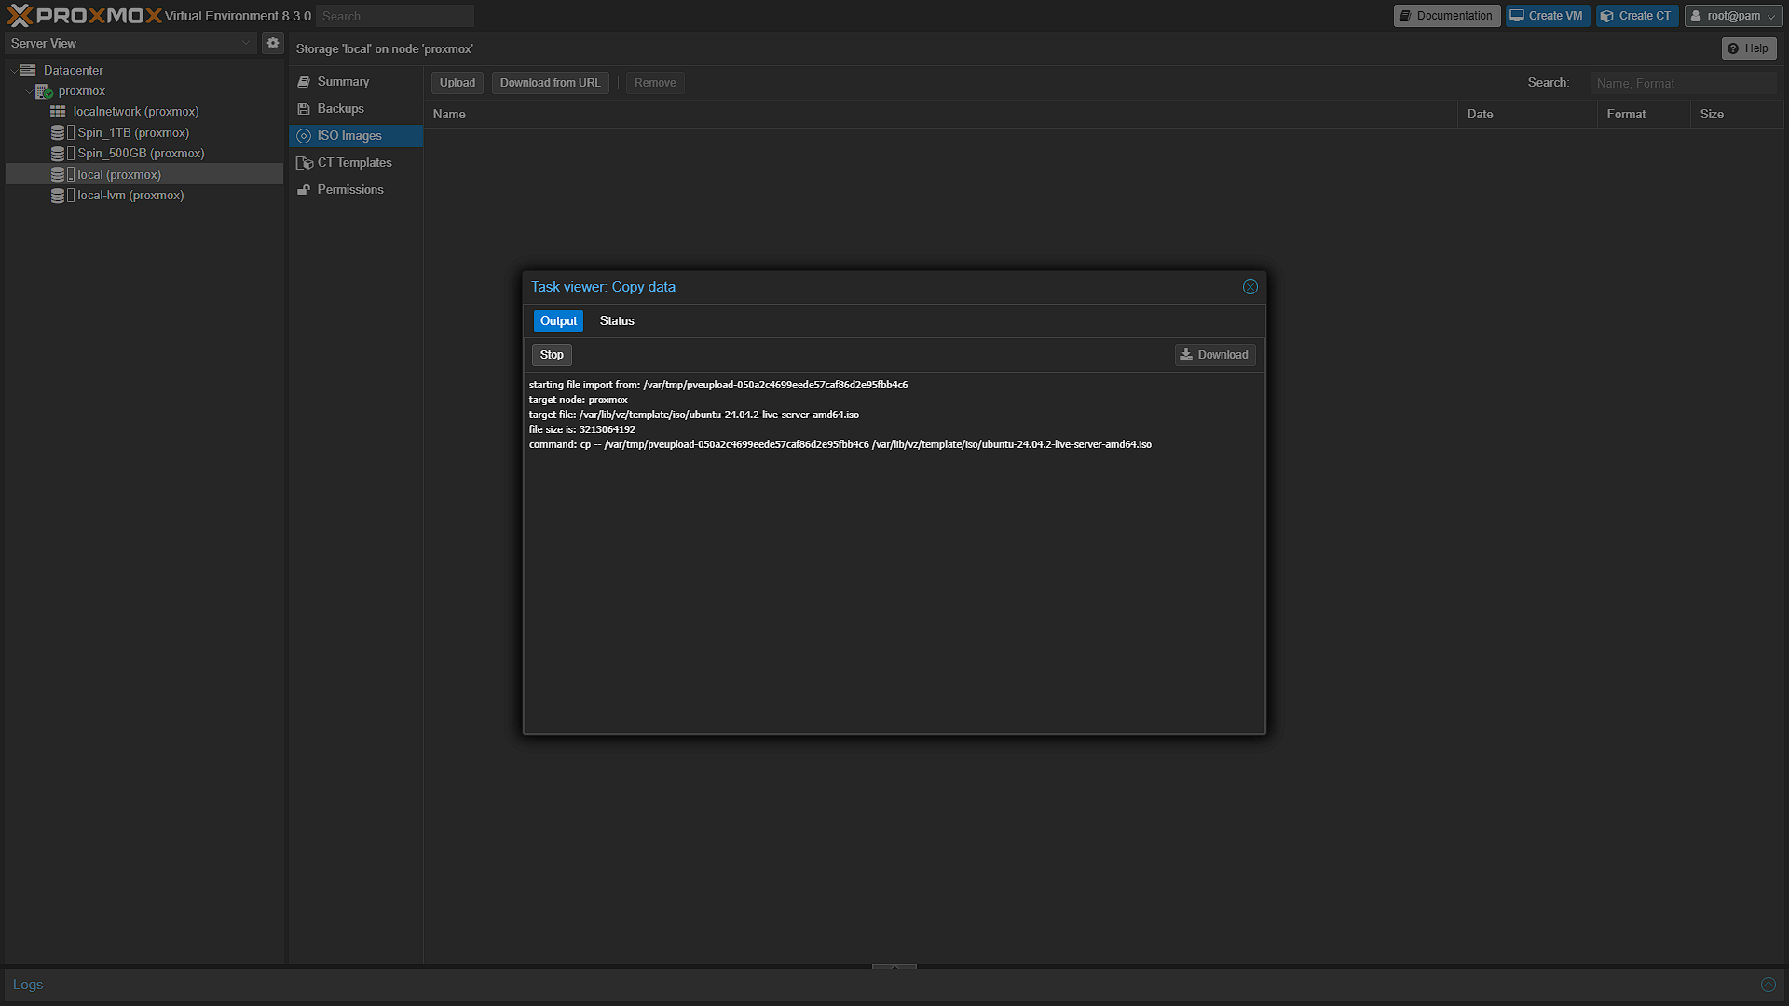Open the Documentation page
This screenshot has height=1006, width=1789.
point(1447,16)
